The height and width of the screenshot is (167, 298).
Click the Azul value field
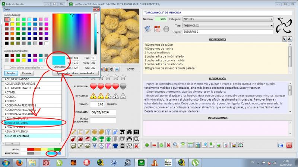(x=93, y=68)
